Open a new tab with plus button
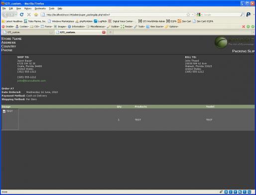256x195 pixels. 110,32
